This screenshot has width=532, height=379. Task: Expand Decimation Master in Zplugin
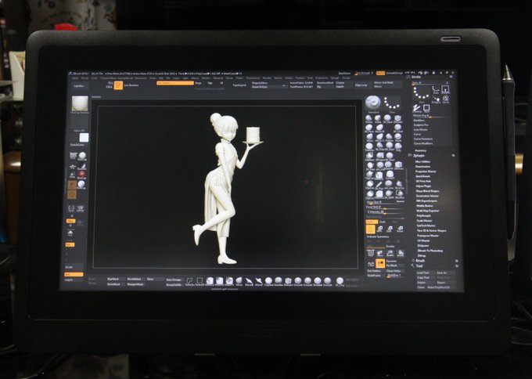coord(427,196)
